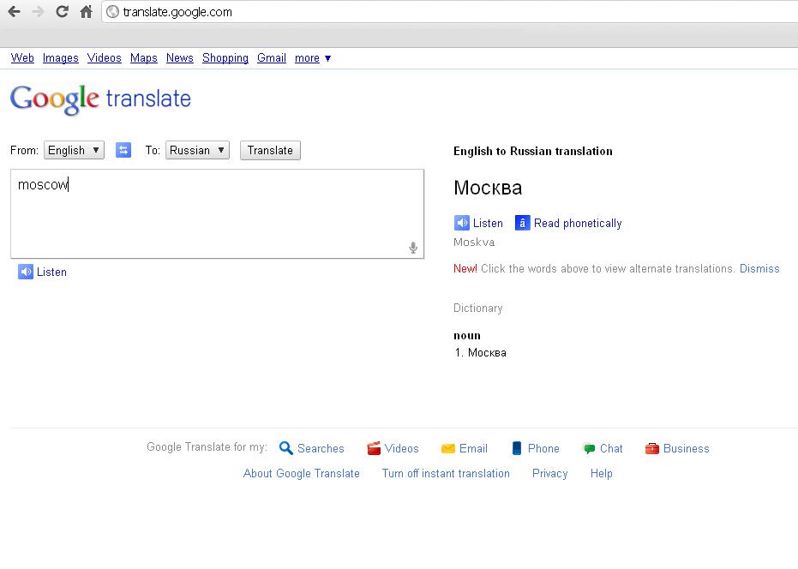Dismiss the alternate translations tip
Viewport: 798px width, 569px height.
(759, 268)
